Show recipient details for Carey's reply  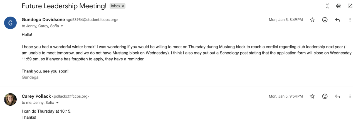click(x=57, y=103)
